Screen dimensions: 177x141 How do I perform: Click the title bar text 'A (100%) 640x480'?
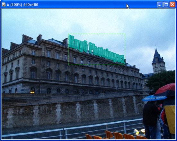(x=22, y=5)
